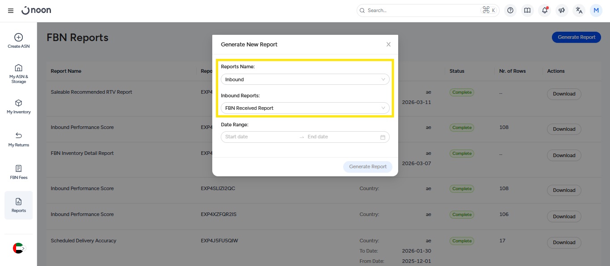The height and width of the screenshot is (266, 610).
Task: Open the language translation icon
Action: point(579,11)
